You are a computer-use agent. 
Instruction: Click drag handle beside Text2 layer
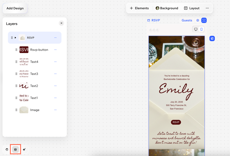(x=16, y=86)
